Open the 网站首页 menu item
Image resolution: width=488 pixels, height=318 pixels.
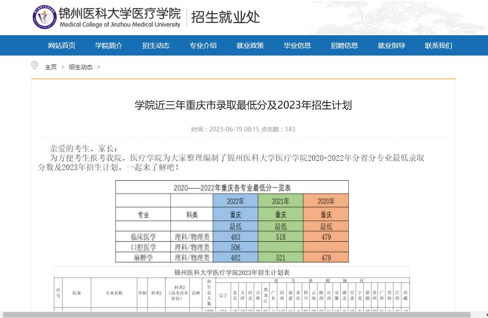tap(62, 45)
